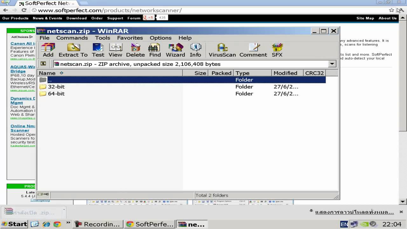
Task: Click the Info toolbar icon
Action: point(195,50)
